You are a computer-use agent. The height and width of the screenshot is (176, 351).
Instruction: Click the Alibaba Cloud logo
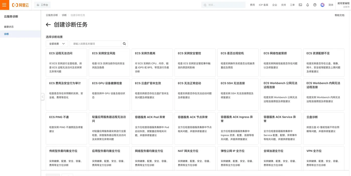click(x=20, y=5)
